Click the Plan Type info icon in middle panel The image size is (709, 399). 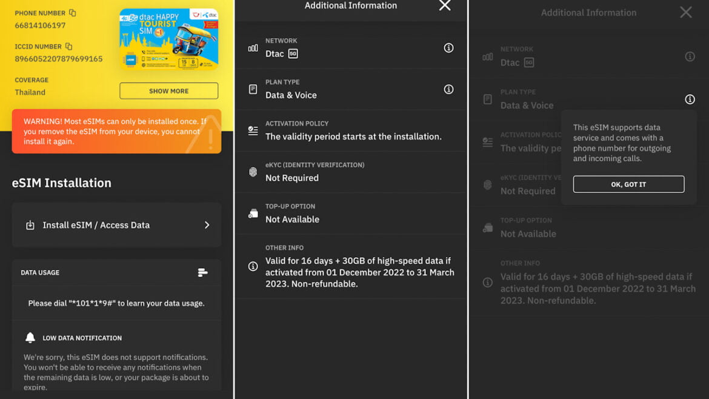(x=448, y=89)
